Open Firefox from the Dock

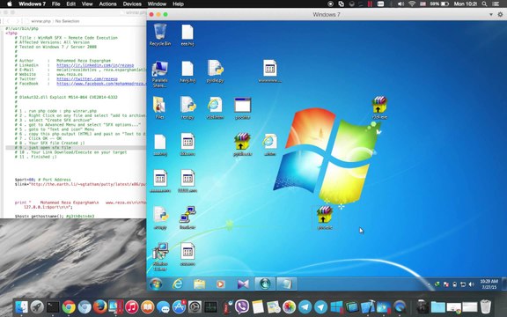(x=100, y=306)
